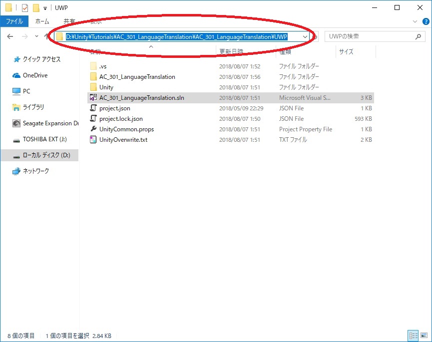Open the ホーム ribbon tab
This screenshot has height=342, width=432.
[42, 21]
